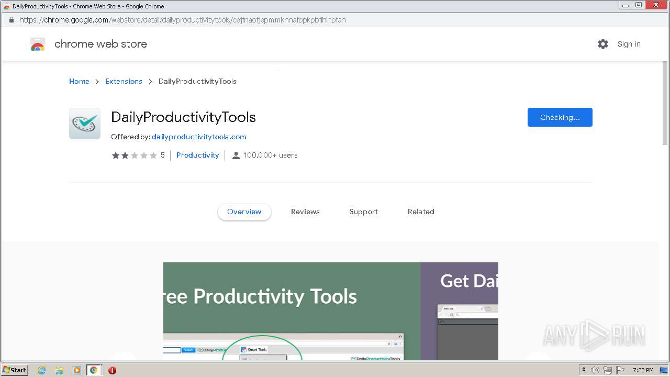Viewport: 670px width, 377px height.
Task: Click the action center flag icon
Action: 621,370
